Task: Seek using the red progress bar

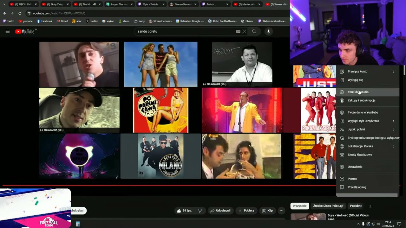Action: [169, 185]
